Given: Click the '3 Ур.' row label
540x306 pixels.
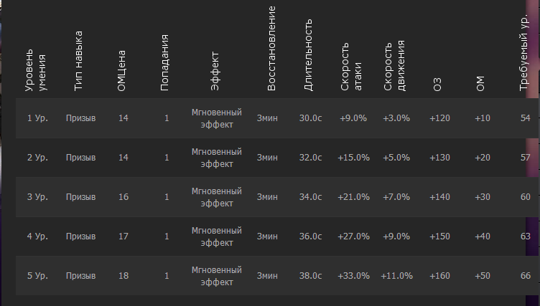Looking at the screenshot, I should pyautogui.click(x=37, y=196).
